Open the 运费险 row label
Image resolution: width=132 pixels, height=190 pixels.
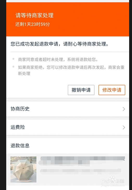(x=18, y=127)
